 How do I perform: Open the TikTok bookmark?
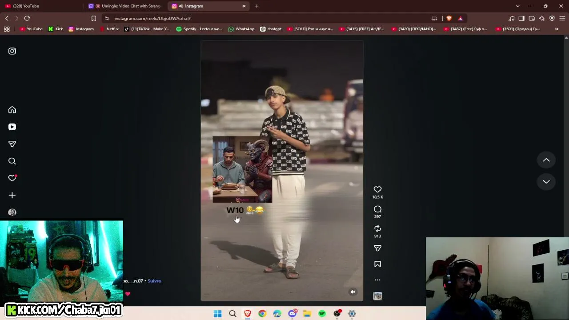(x=147, y=29)
